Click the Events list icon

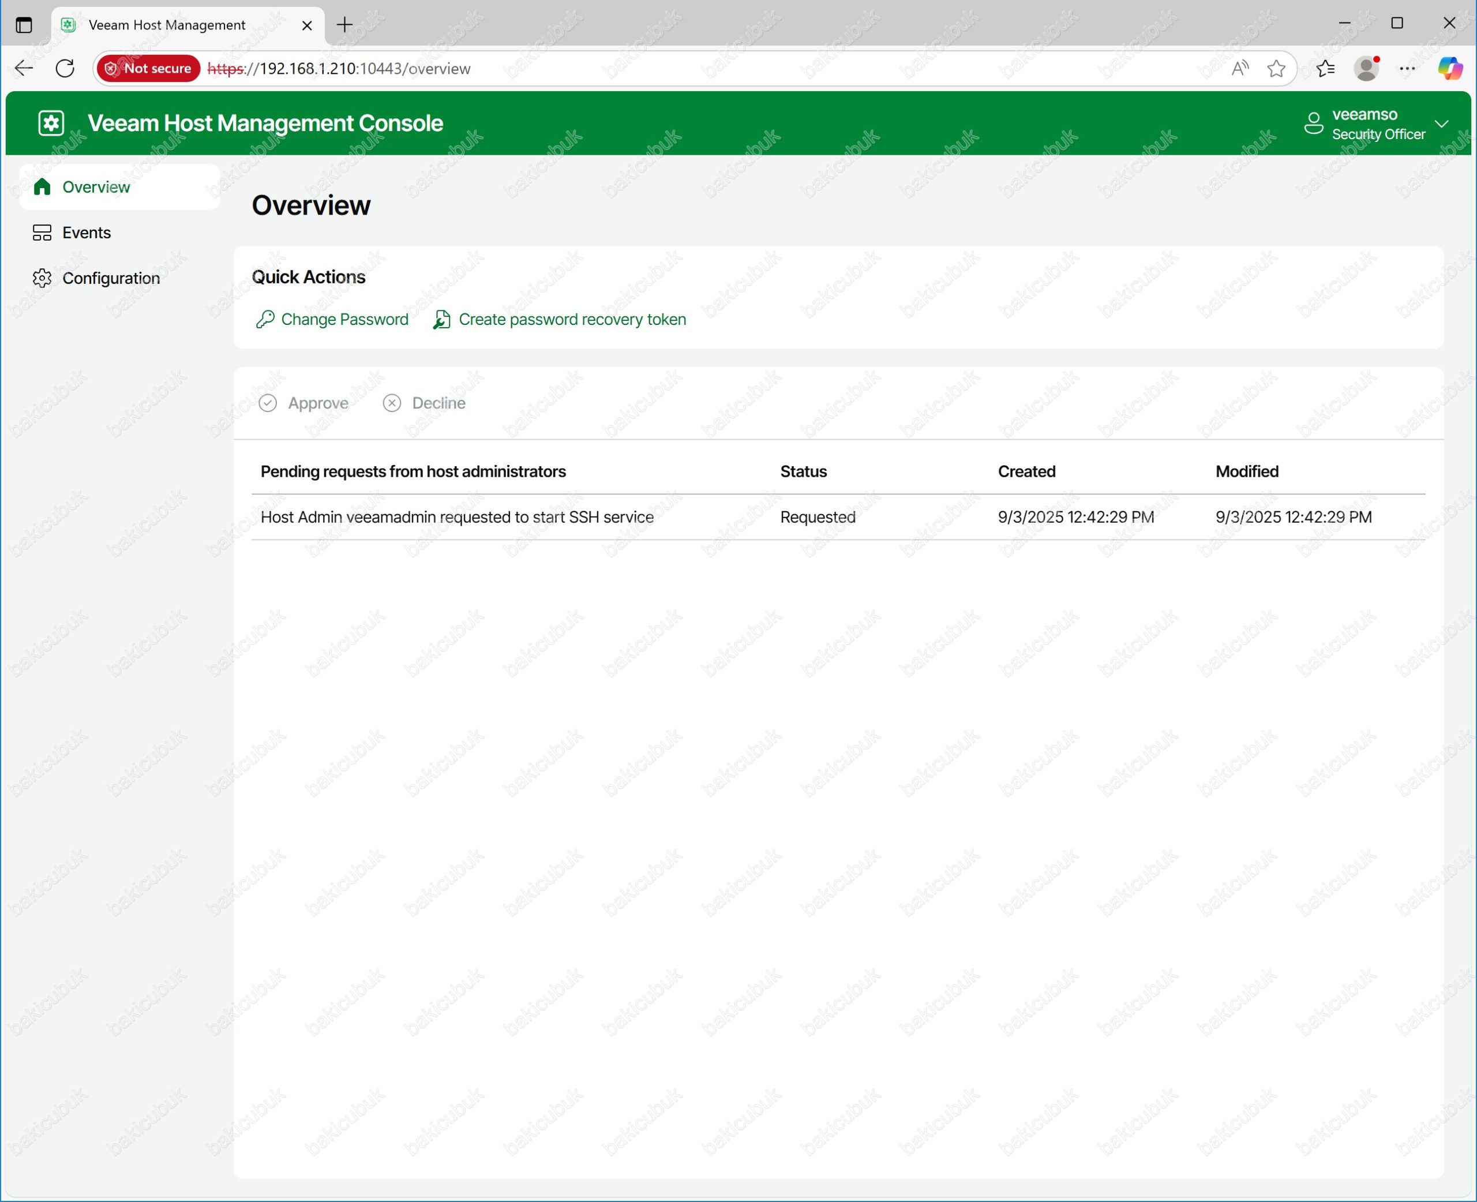[42, 233]
